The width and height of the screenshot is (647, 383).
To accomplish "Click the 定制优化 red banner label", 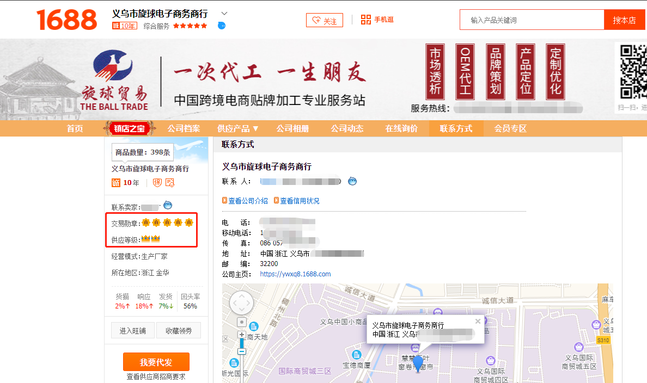I will point(556,72).
